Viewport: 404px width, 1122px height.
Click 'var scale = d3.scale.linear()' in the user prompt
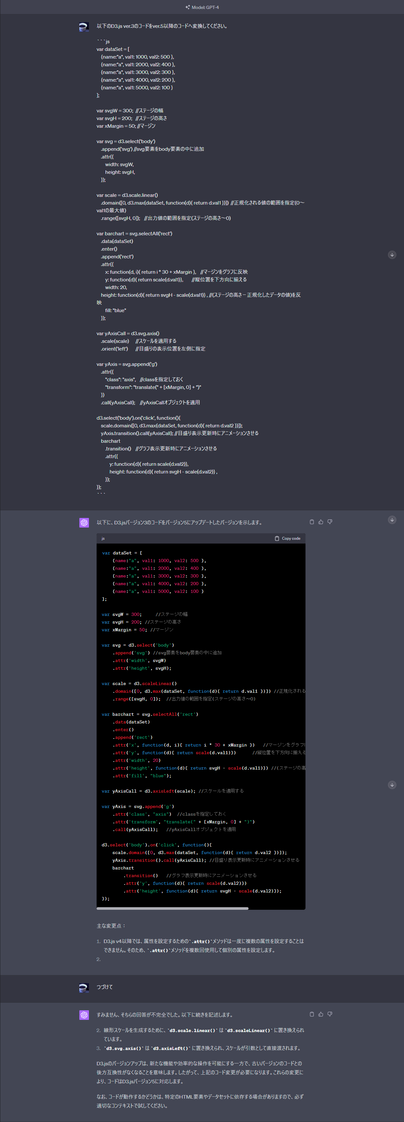tap(127, 195)
